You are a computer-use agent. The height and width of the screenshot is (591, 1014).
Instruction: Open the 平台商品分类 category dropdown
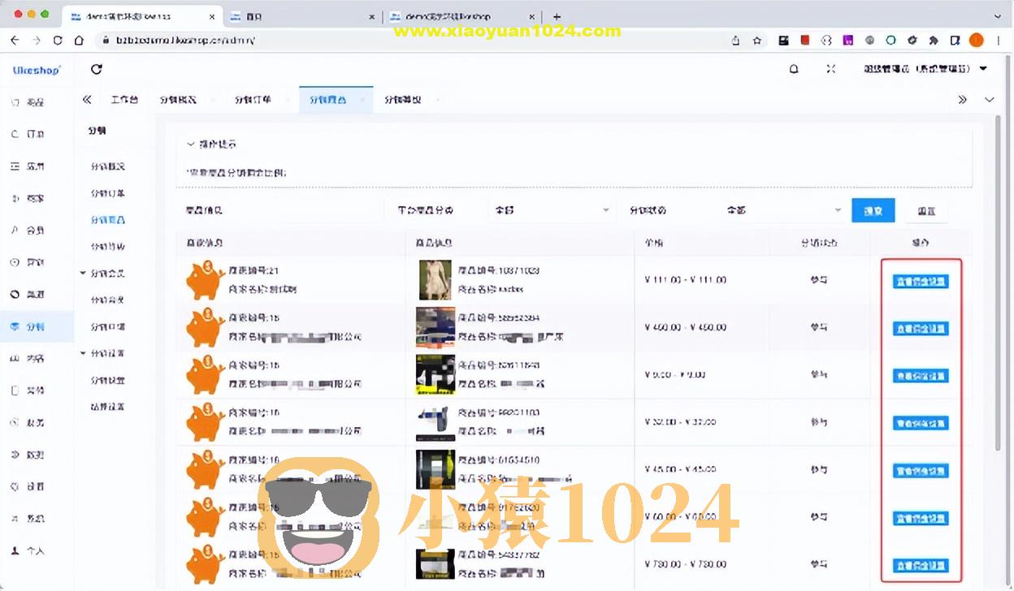coord(552,209)
